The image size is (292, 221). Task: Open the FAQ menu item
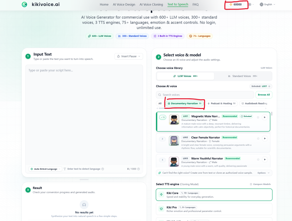[195, 5]
